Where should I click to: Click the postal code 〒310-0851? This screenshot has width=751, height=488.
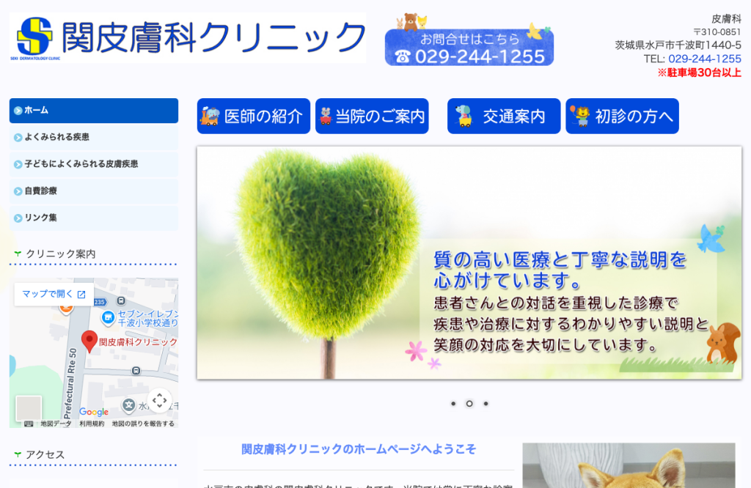point(717,32)
